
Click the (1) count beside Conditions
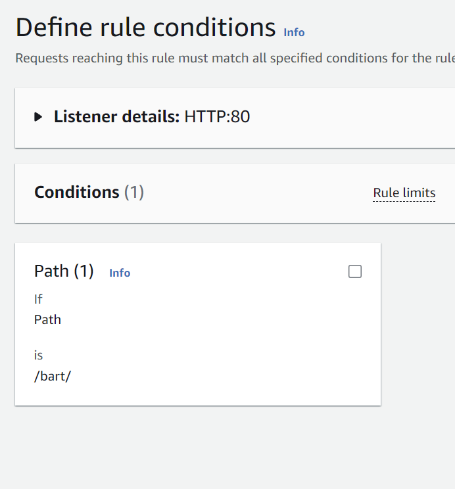tap(134, 192)
